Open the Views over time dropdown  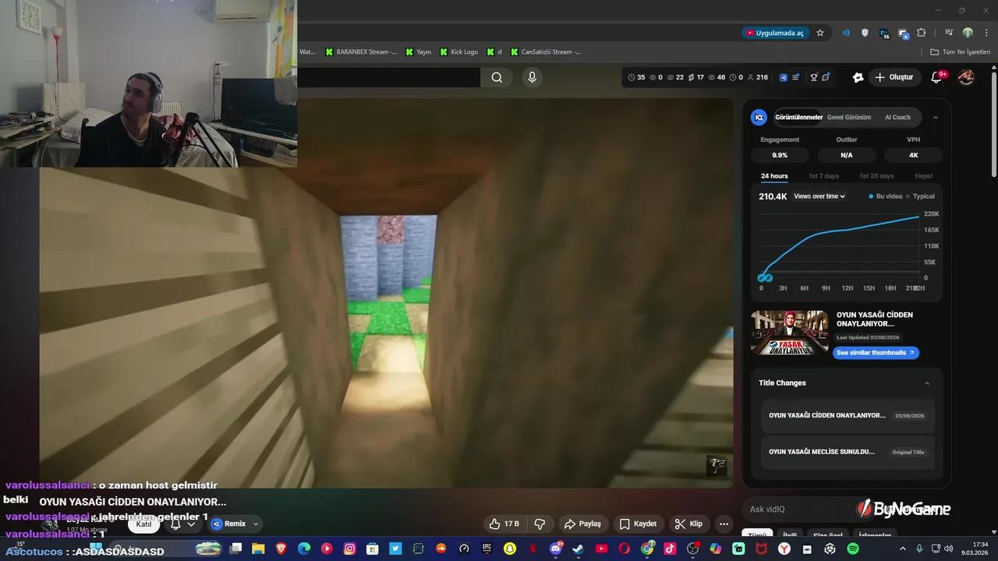pyautogui.click(x=819, y=196)
